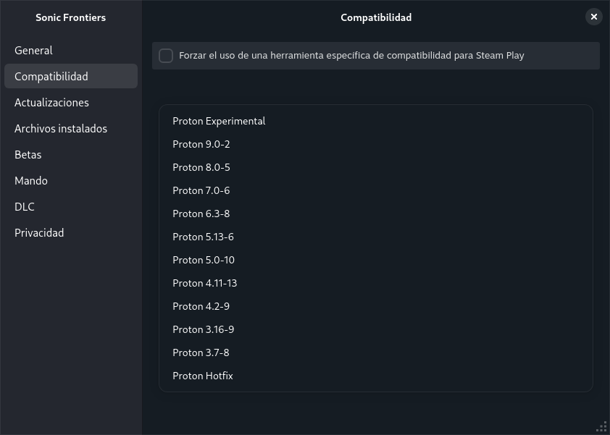Choose Proton 3.16-9 version
This screenshot has width=610, height=435.
tap(203, 329)
